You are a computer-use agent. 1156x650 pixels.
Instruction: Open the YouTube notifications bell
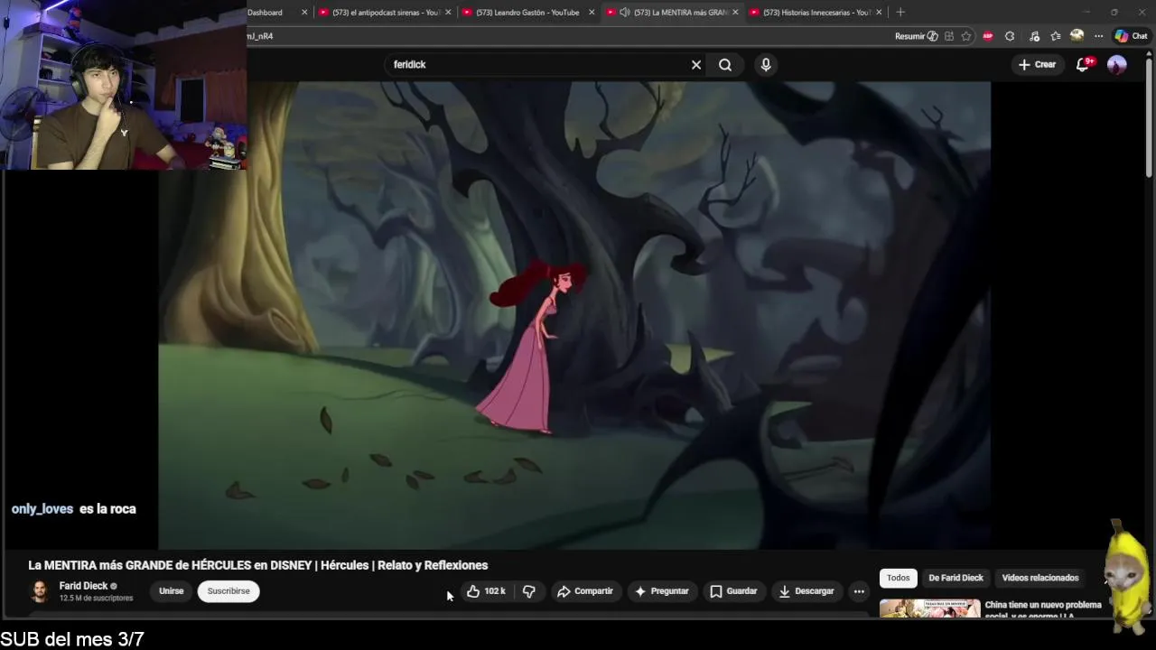tap(1083, 64)
